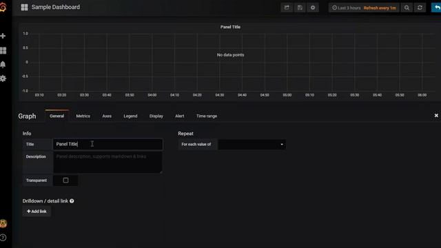Screen dimensions: 441x248
Task: Switch to the Alert tab
Action: [180, 116]
